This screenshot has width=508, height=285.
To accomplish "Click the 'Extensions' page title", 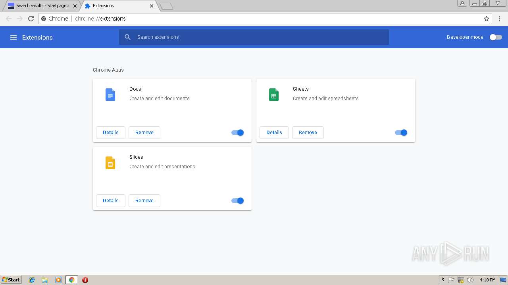I will coord(37,37).
